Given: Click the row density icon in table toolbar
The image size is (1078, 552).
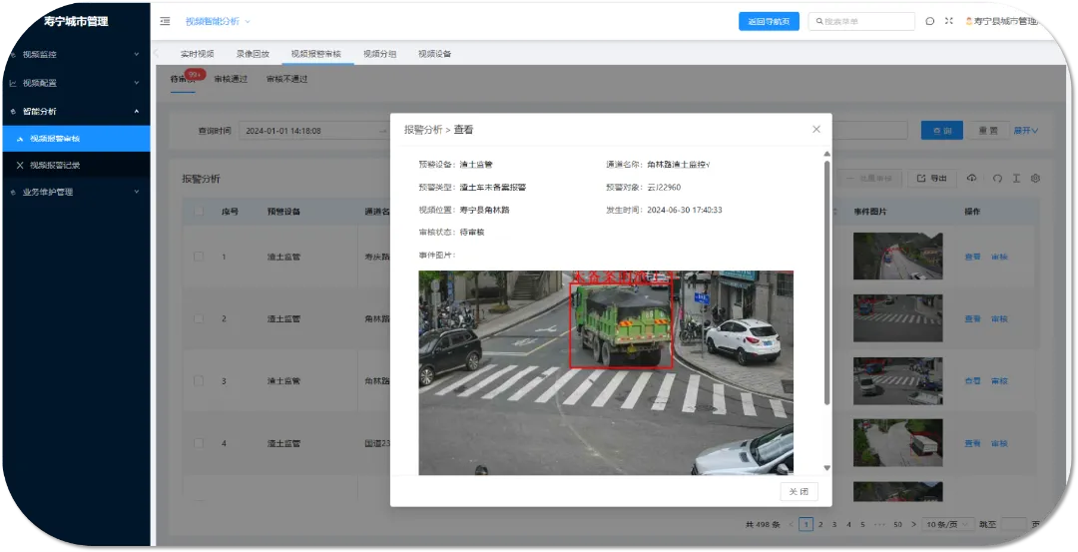Looking at the screenshot, I should pyautogui.click(x=1015, y=179).
